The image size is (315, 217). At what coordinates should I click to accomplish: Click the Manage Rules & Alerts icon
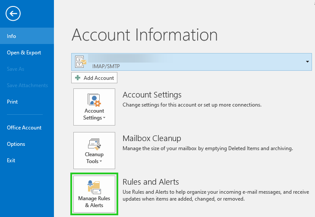[94, 187]
